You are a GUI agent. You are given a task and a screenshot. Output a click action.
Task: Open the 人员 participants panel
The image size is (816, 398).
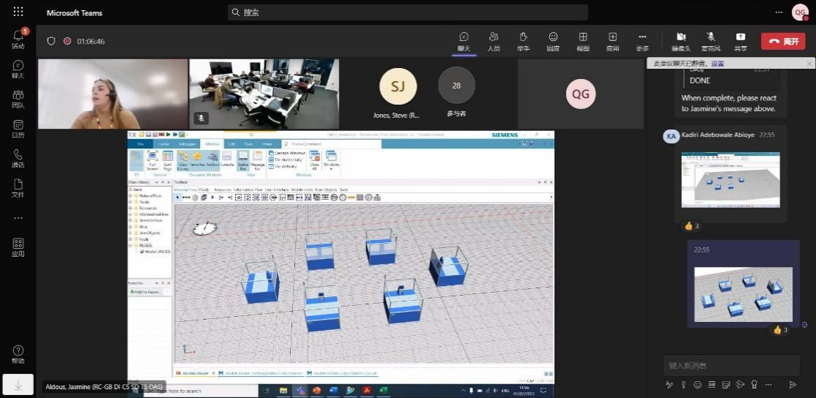tap(494, 40)
